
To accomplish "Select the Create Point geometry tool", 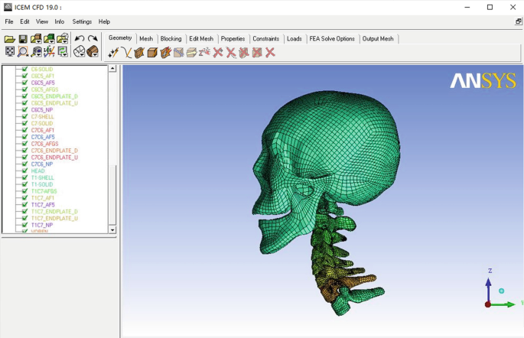I will [113, 53].
